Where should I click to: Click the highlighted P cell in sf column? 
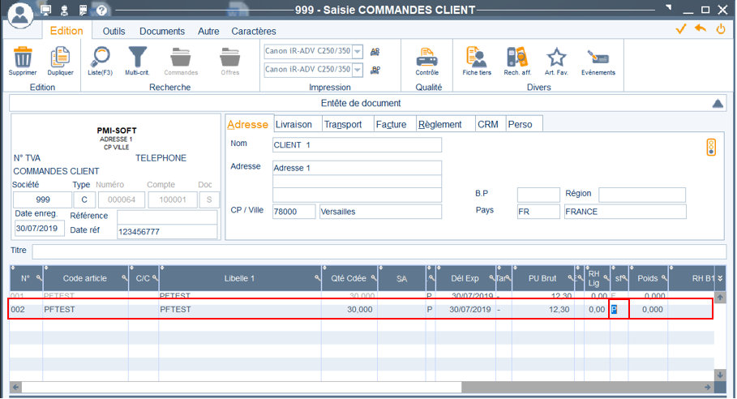point(619,309)
